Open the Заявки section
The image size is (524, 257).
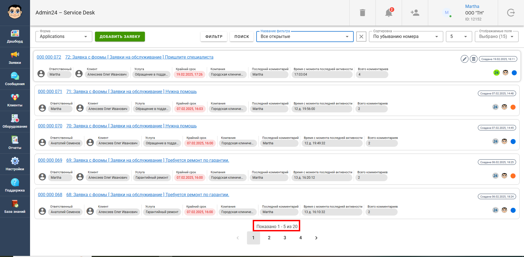[x=15, y=58]
